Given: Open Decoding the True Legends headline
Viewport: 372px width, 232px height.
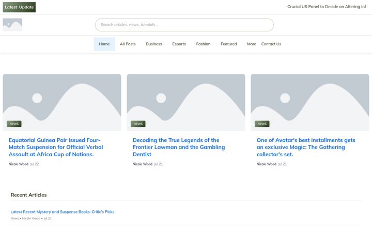Looking at the screenshot, I should pos(179,147).
